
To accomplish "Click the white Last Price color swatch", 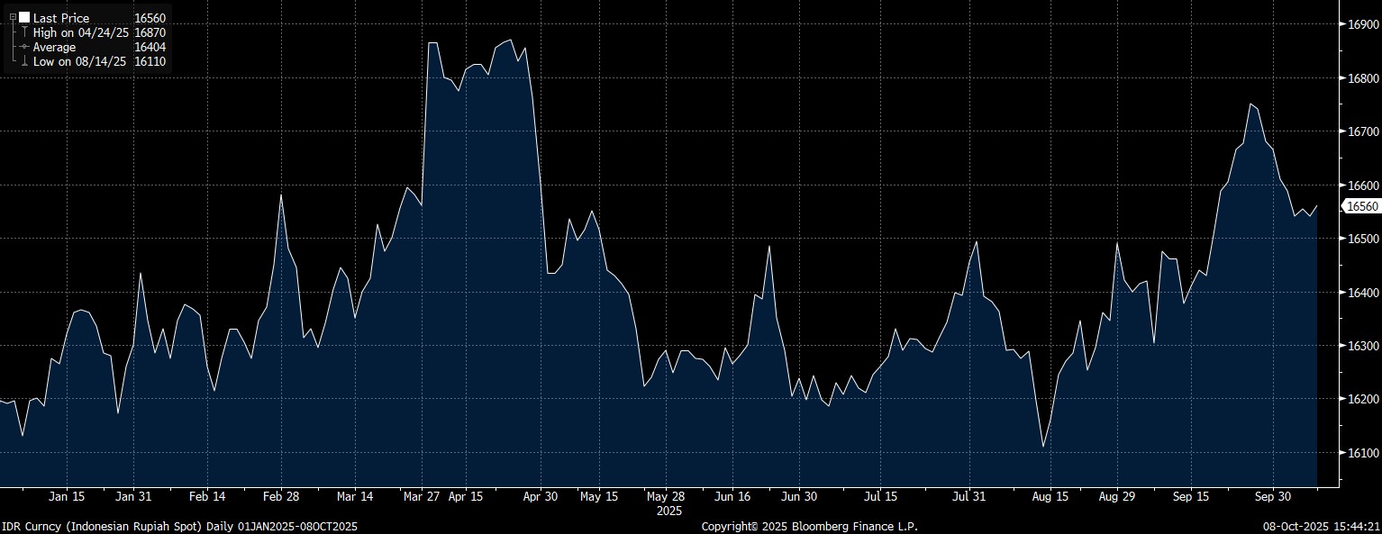I will tap(23, 18).
